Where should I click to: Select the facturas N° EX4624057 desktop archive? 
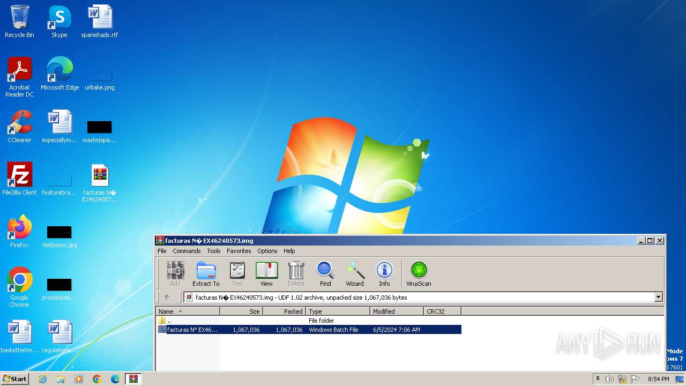pyautogui.click(x=100, y=183)
